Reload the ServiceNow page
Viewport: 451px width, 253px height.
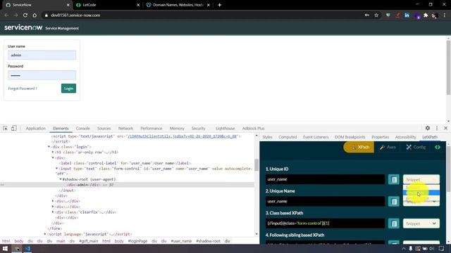[x=25, y=15]
